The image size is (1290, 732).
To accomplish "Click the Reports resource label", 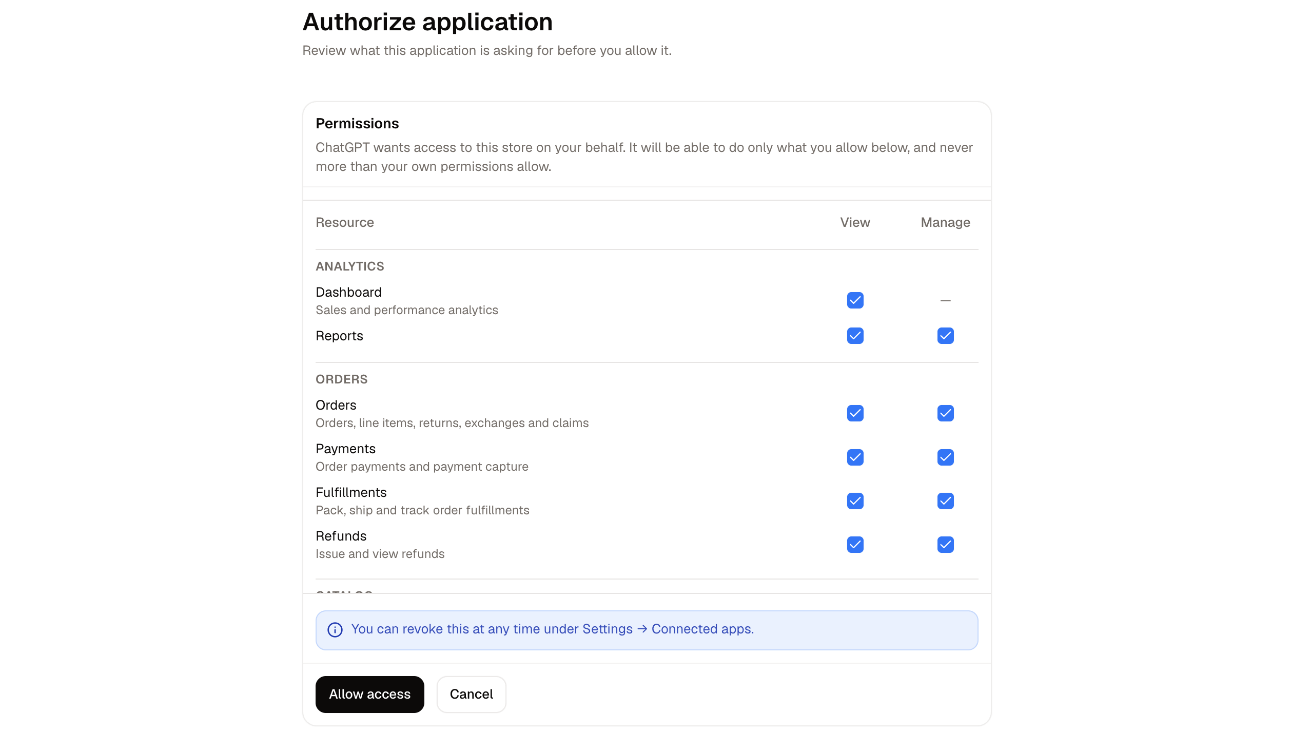I will tap(339, 336).
